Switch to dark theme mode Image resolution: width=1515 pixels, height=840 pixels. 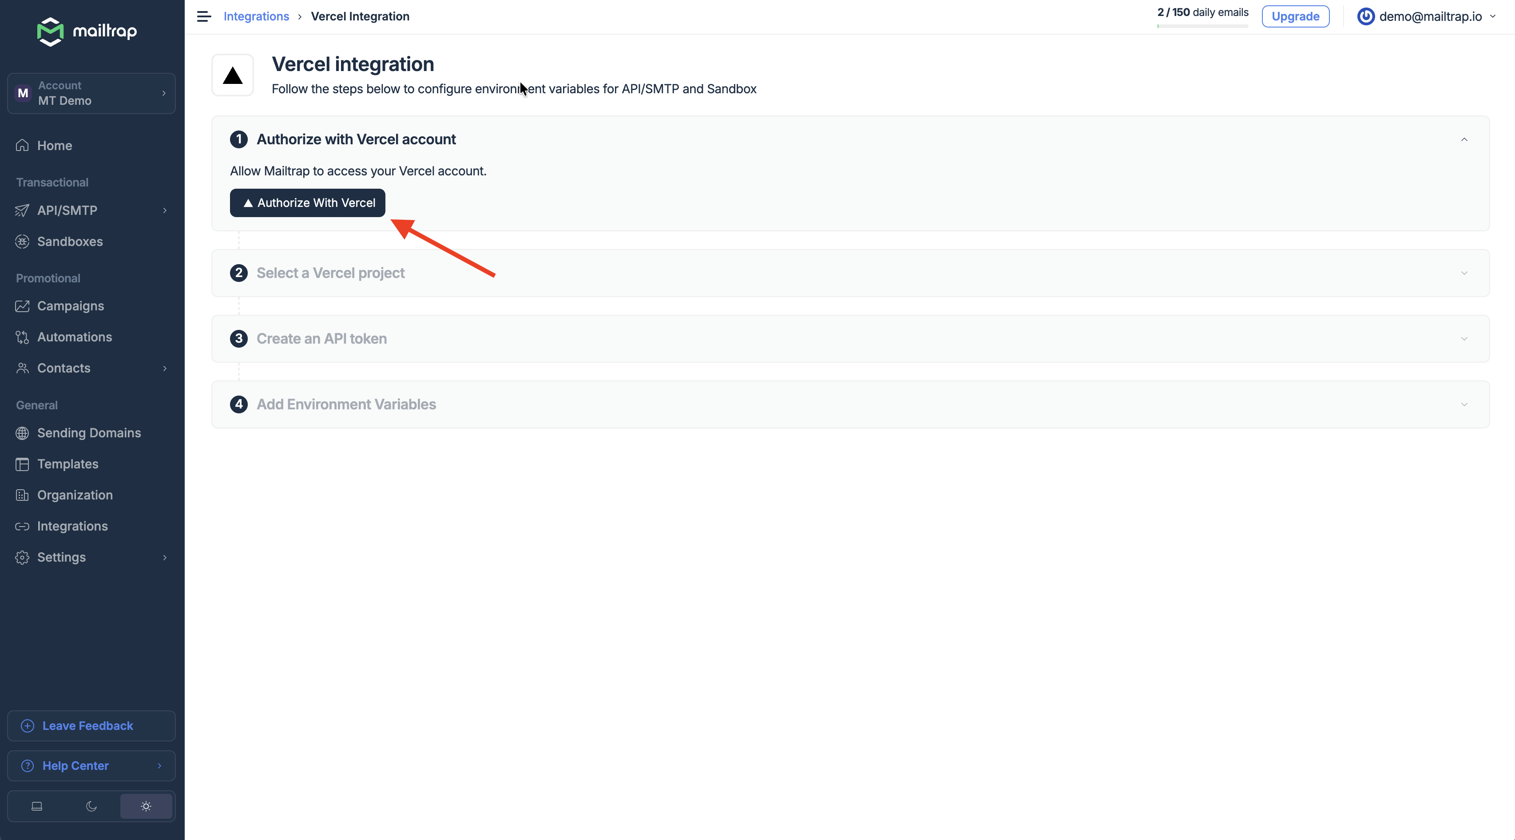tap(91, 806)
